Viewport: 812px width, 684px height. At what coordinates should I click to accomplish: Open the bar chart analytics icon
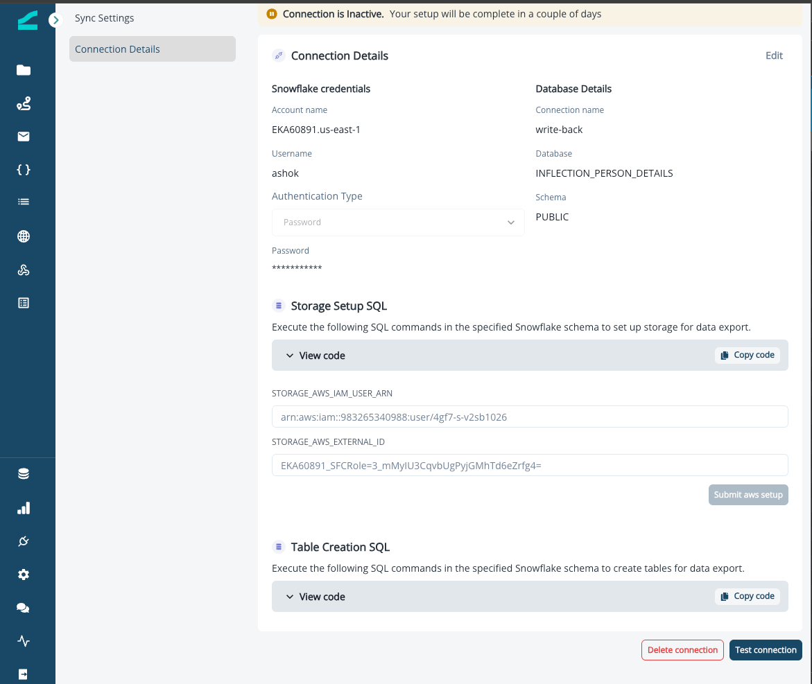tap(24, 508)
